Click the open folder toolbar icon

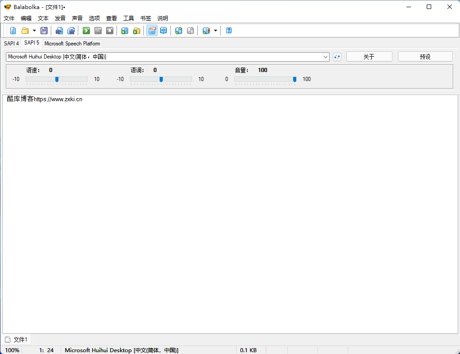click(25, 31)
